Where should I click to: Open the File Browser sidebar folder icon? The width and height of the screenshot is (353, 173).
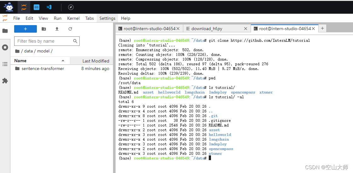pyautogui.click(x=5, y=31)
